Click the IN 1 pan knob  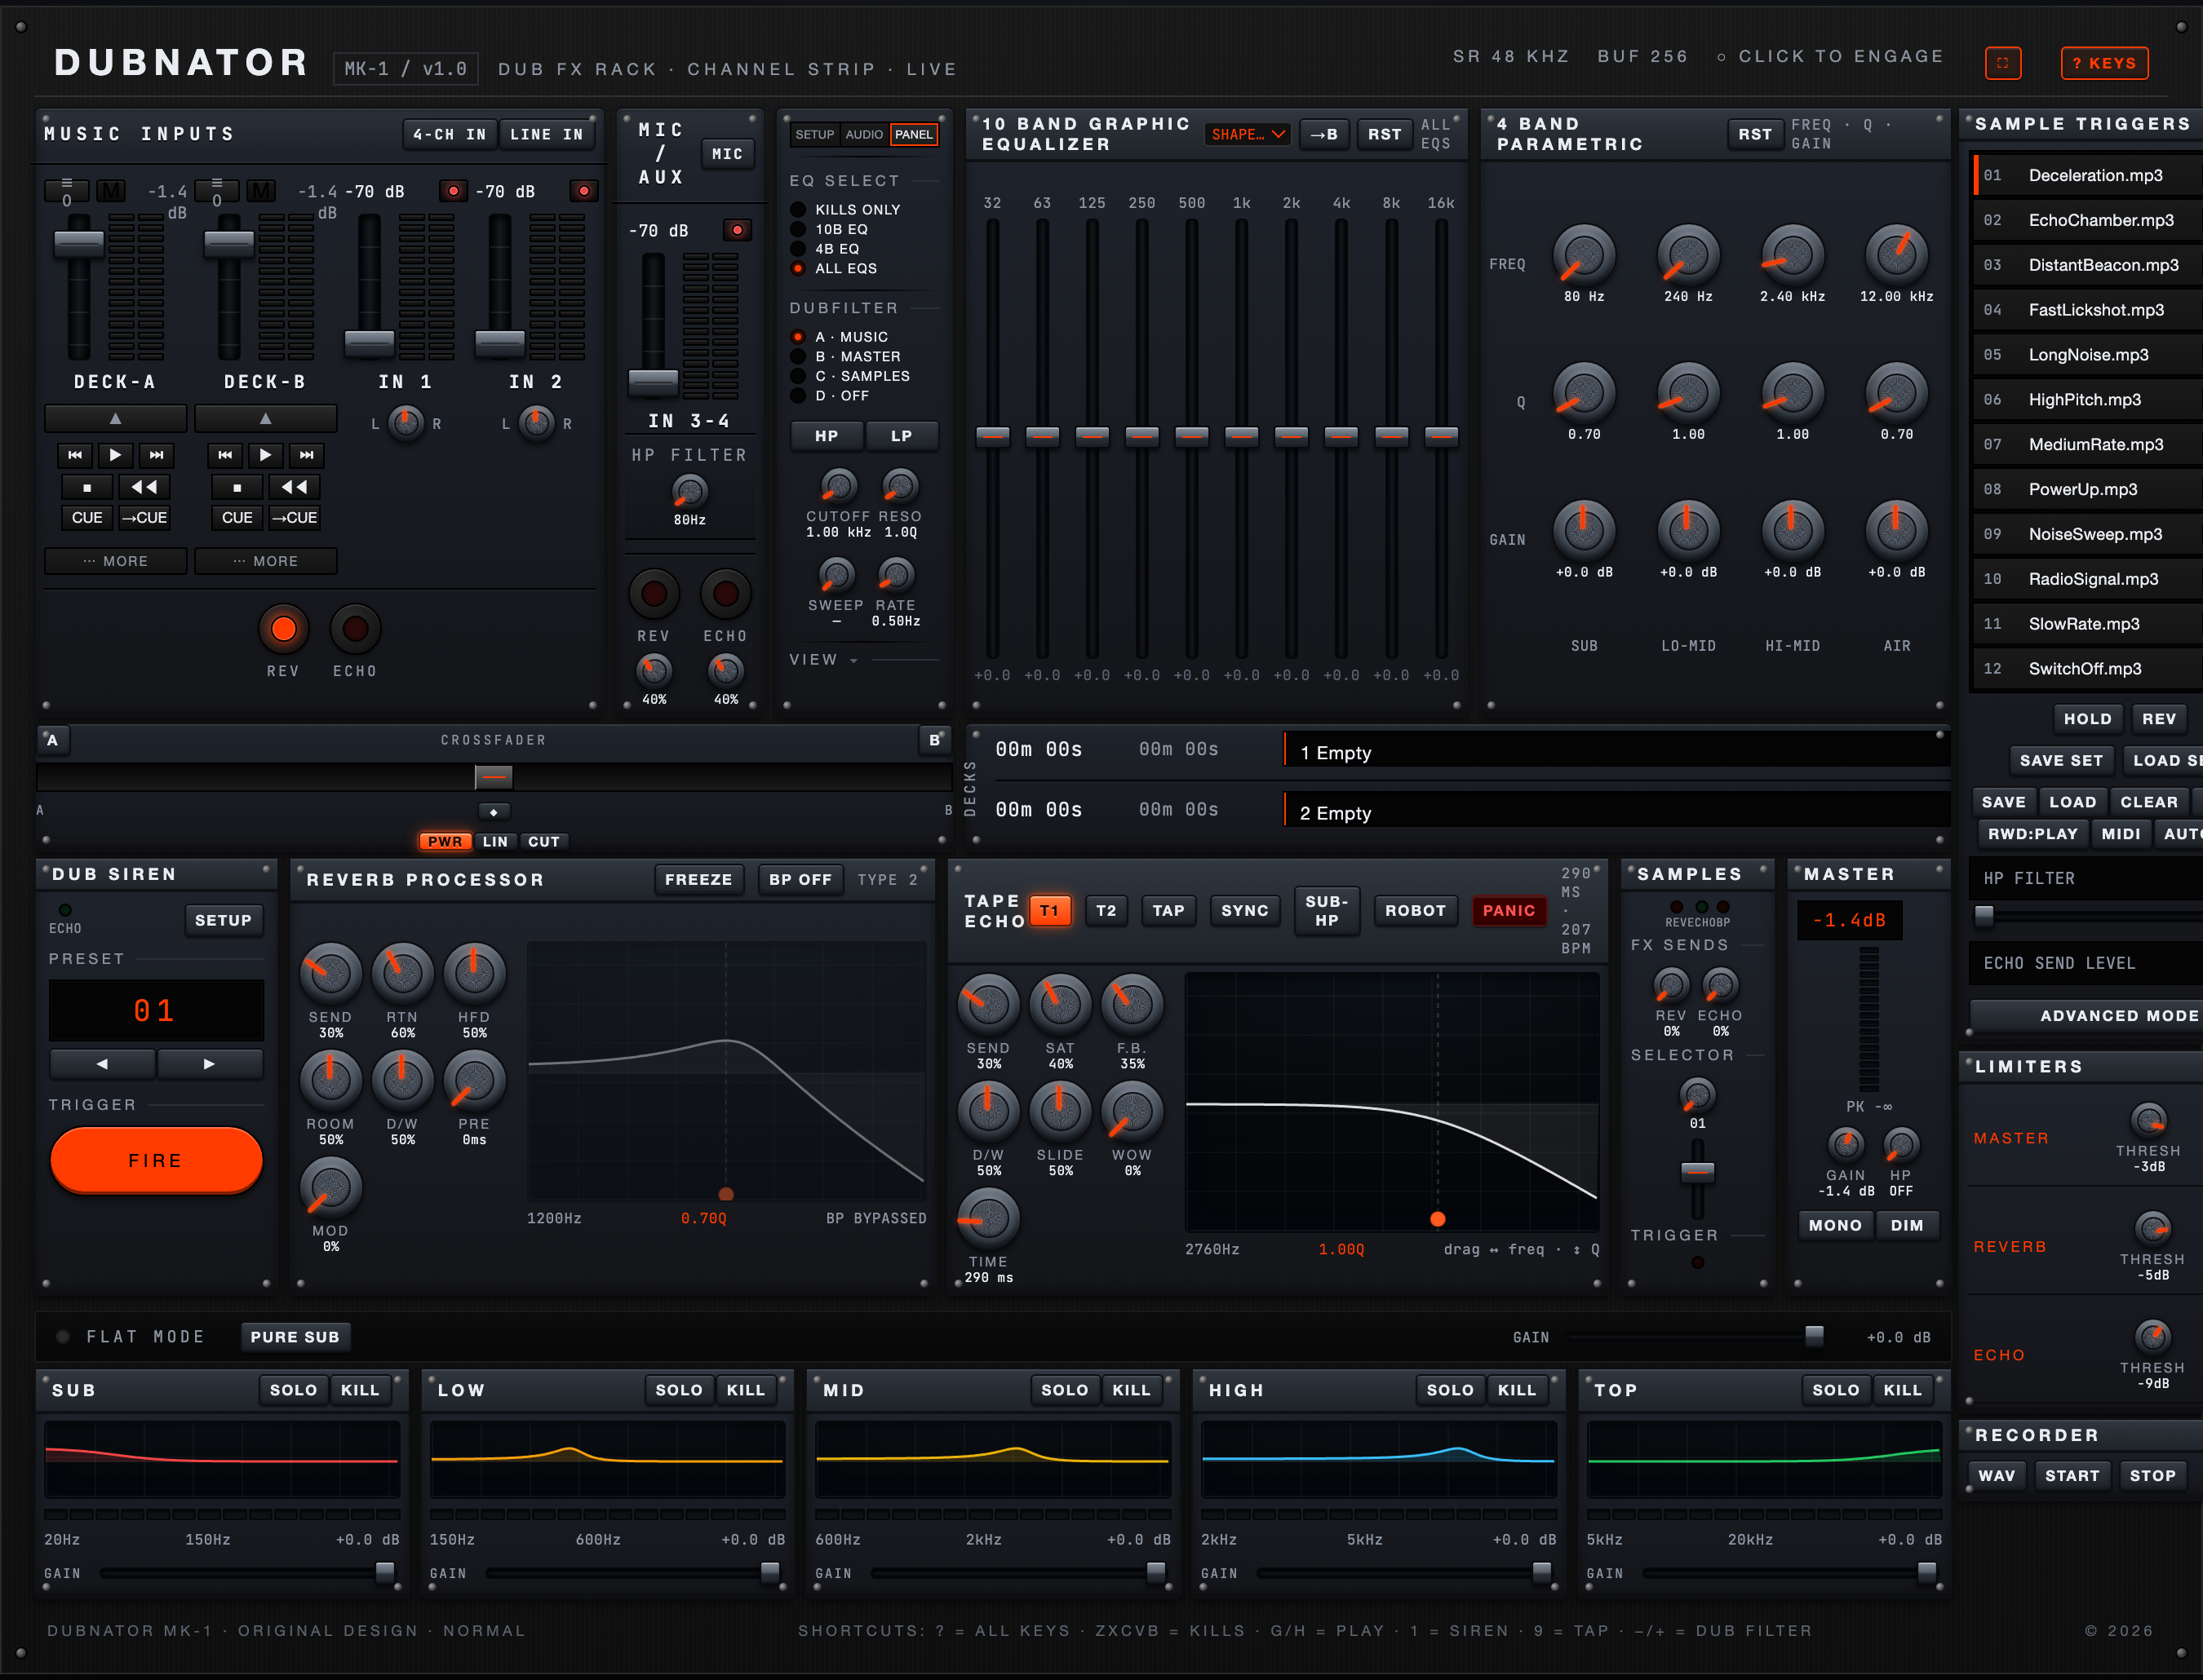coord(406,423)
